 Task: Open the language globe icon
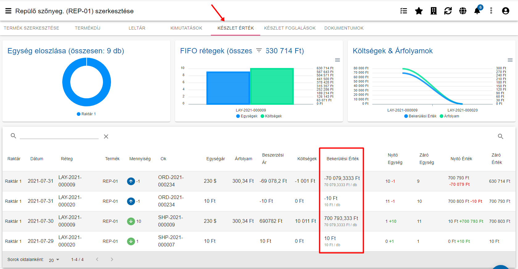[x=463, y=11]
